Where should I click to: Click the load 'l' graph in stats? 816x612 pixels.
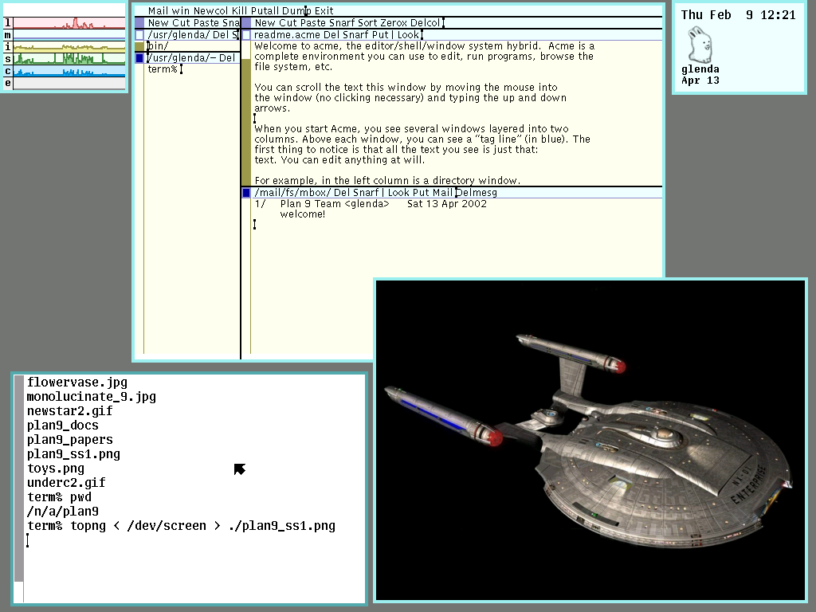point(69,23)
